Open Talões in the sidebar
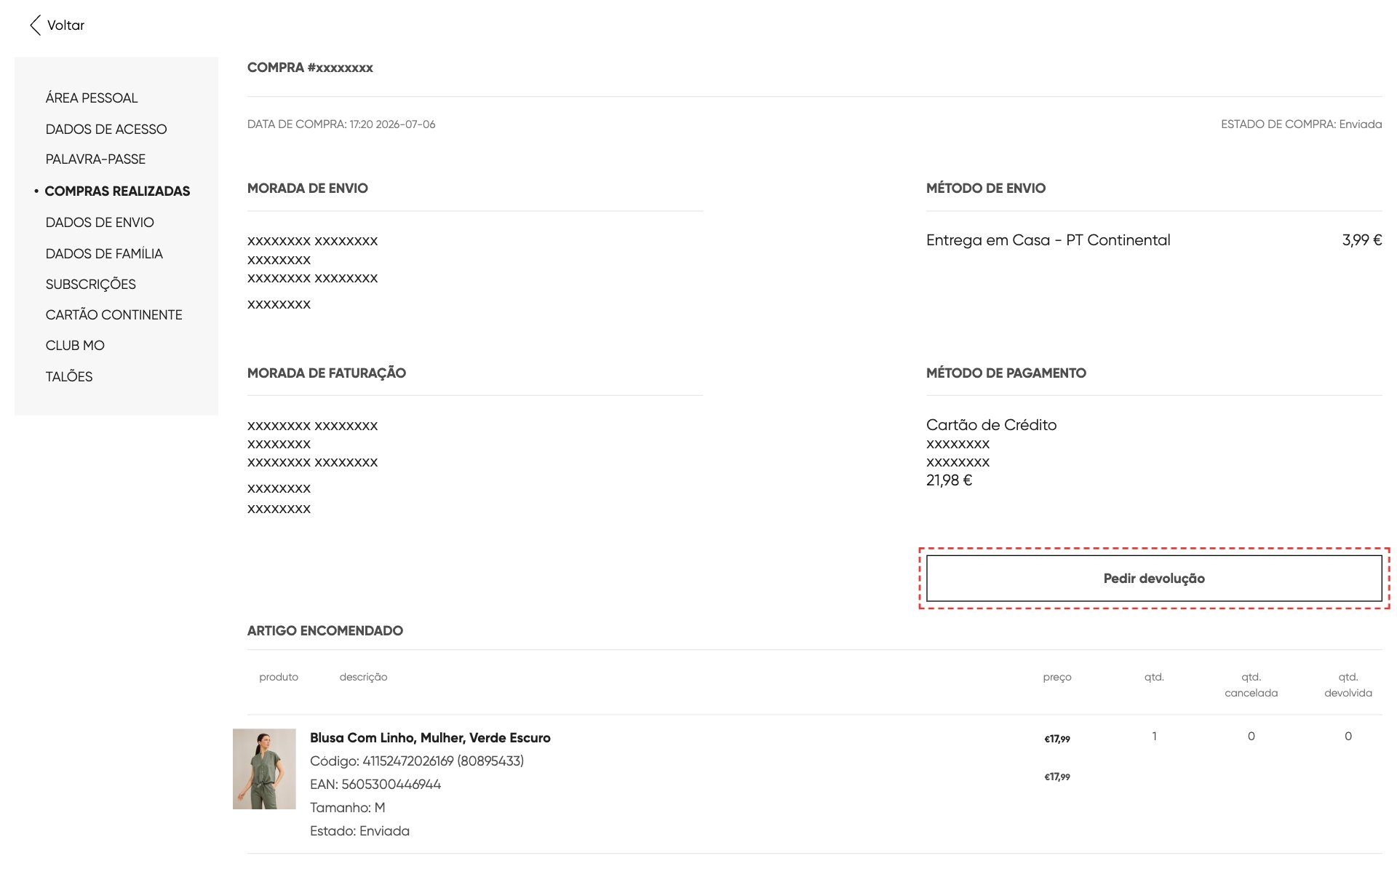Viewport: 1397px width, 893px height. coord(69,377)
